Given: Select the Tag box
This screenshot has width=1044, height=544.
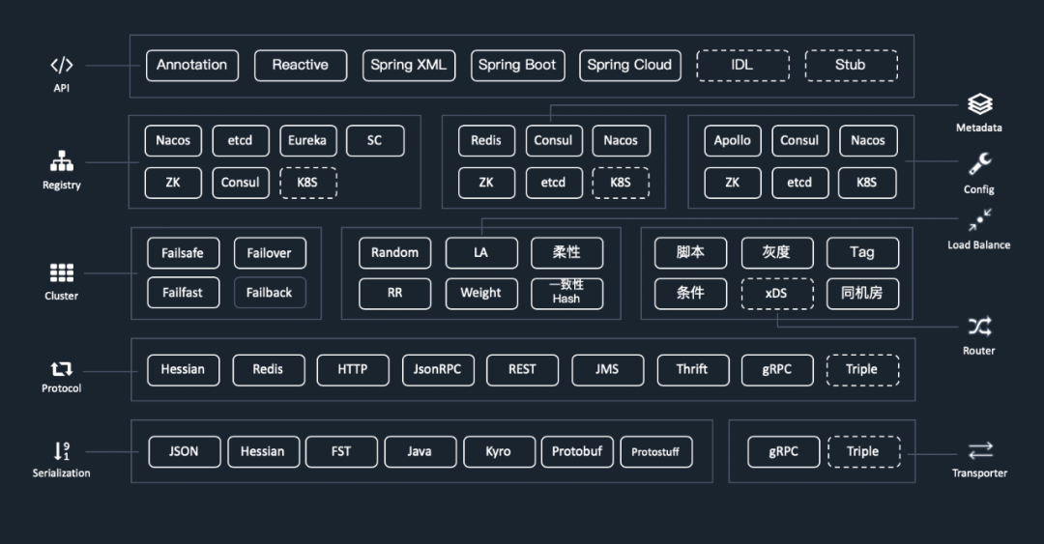Looking at the screenshot, I should (x=862, y=253).
